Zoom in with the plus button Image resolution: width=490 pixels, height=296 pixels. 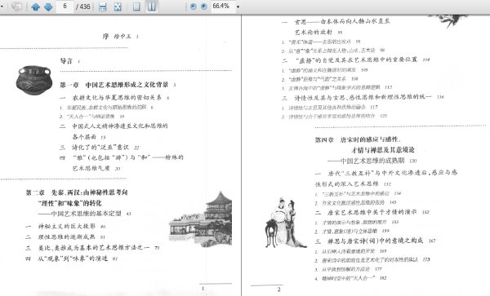[x=203, y=7]
